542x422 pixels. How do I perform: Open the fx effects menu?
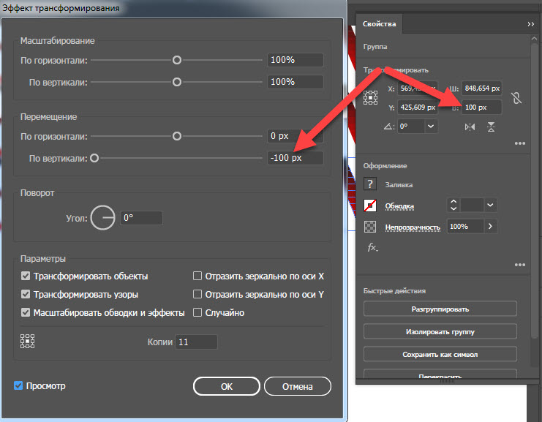point(372,247)
